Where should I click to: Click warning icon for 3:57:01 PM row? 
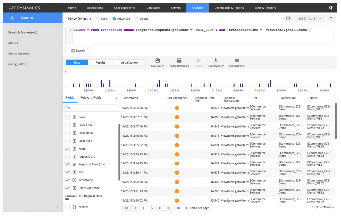coord(177,117)
